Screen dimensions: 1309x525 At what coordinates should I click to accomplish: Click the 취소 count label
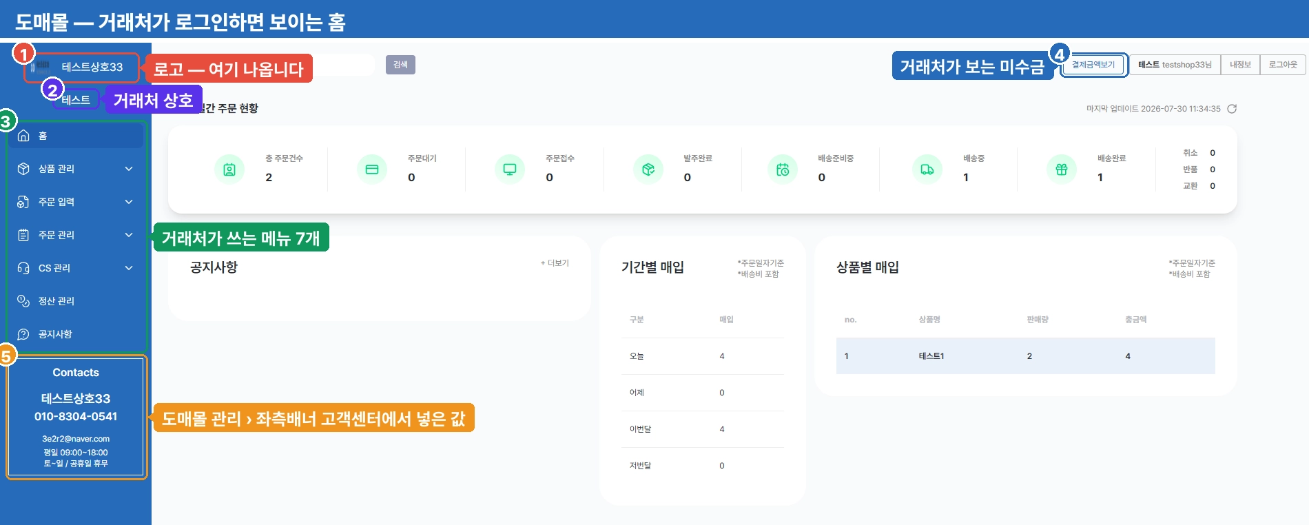1191,153
